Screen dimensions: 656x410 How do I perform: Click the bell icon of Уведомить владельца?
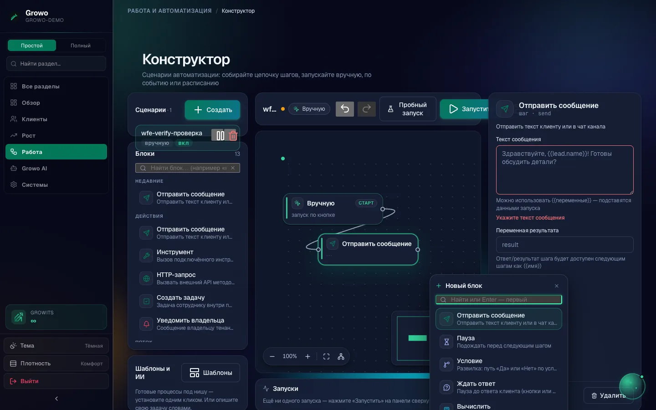click(147, 324)
